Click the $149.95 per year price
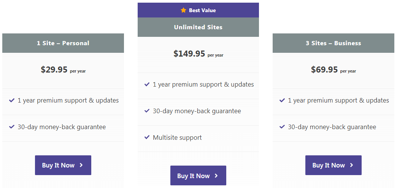Image resolution: width=397 pixels, height=188 pixels. [198, 54]
